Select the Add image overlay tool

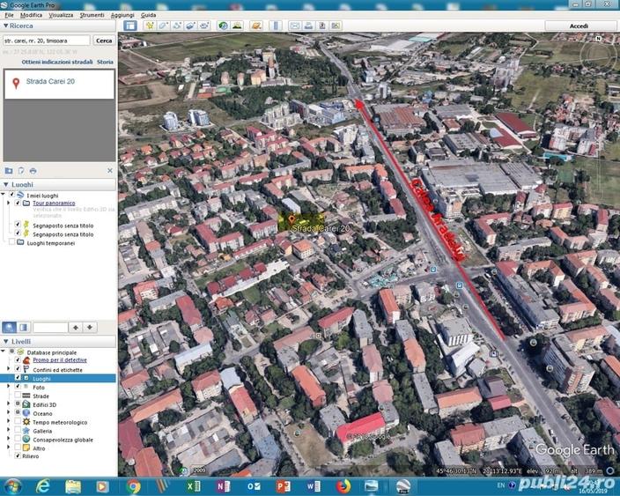click(190, 26)
